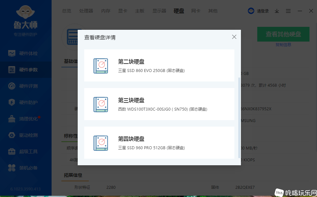Select the 硬盘 hard disk tab

coord(179,11)
